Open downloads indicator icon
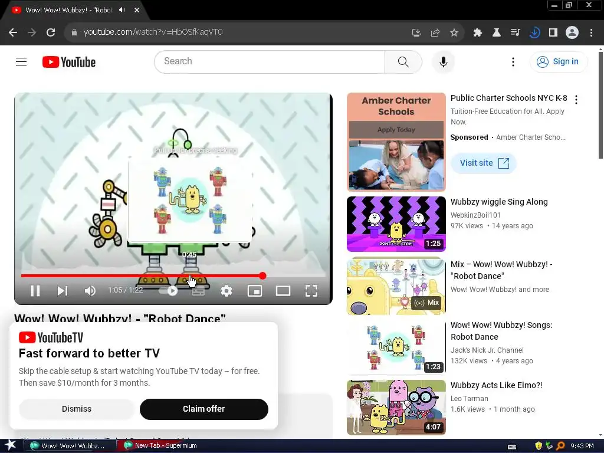Viewport: 604px width, 453px height. 534,33
